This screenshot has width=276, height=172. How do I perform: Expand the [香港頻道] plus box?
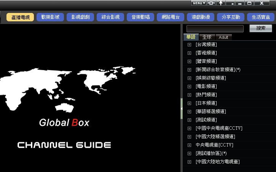(190, 53)
